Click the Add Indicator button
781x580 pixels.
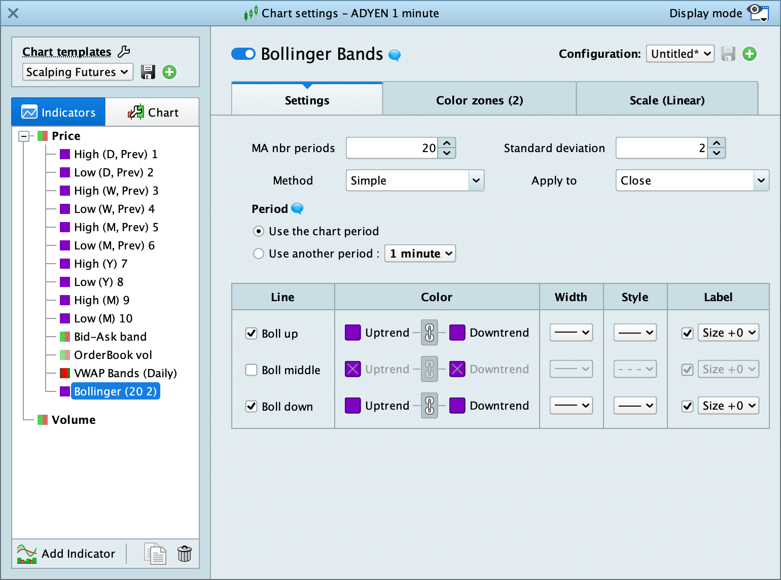click(67, 553)
